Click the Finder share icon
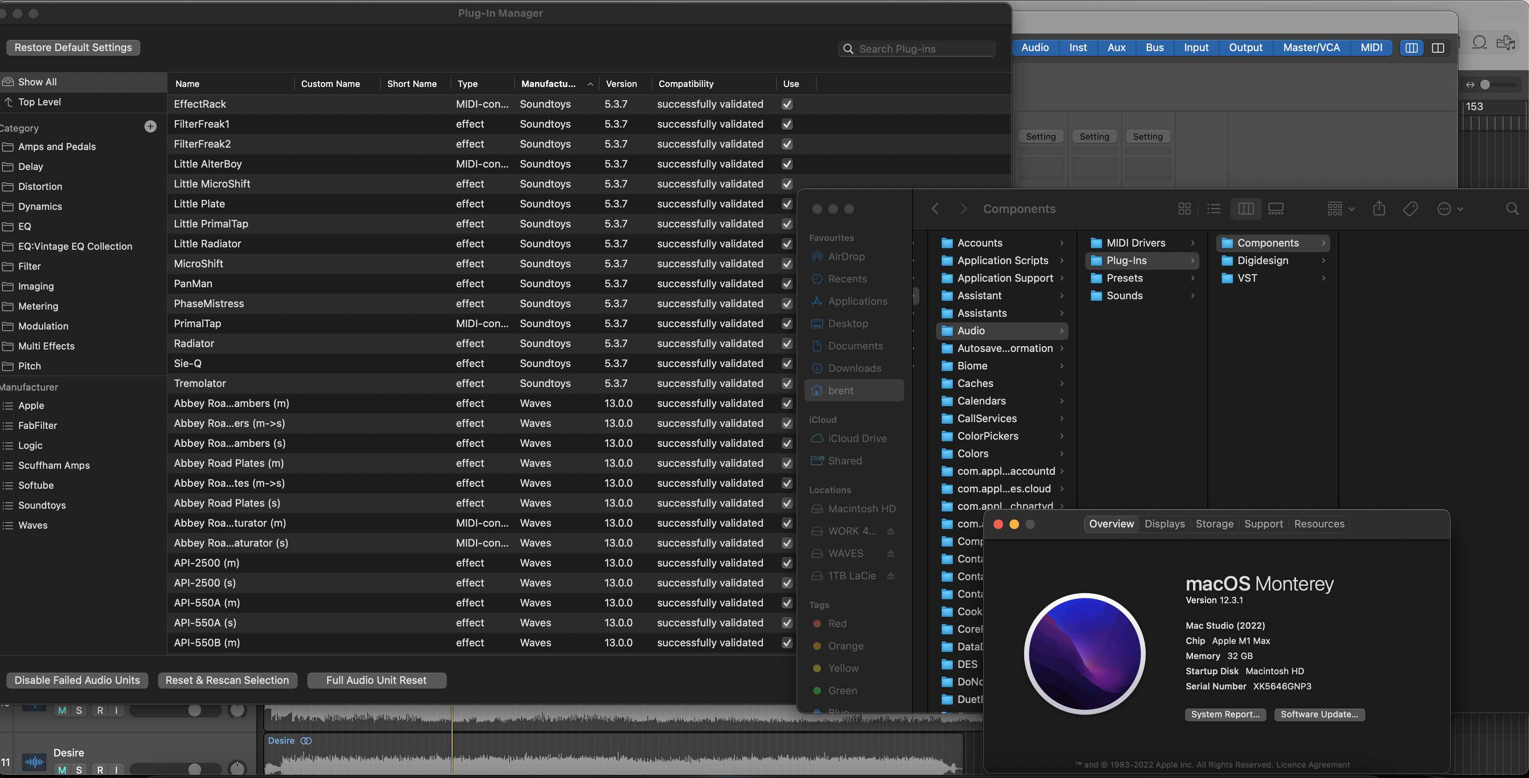Screen dimensions: 1529x778 (x=1379, y=209)
